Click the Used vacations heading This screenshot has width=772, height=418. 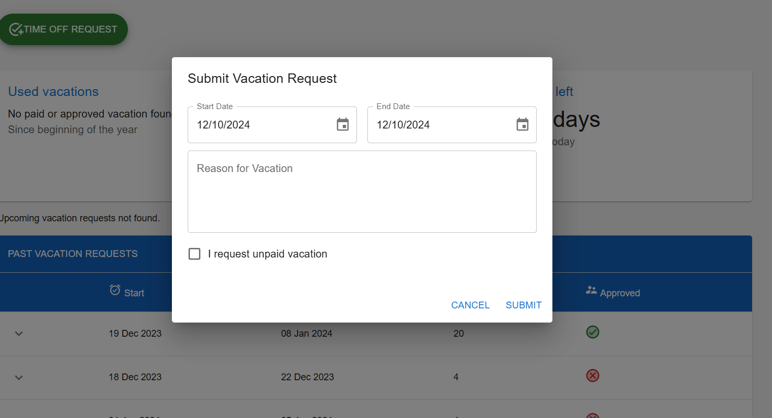tap(53, 91)
